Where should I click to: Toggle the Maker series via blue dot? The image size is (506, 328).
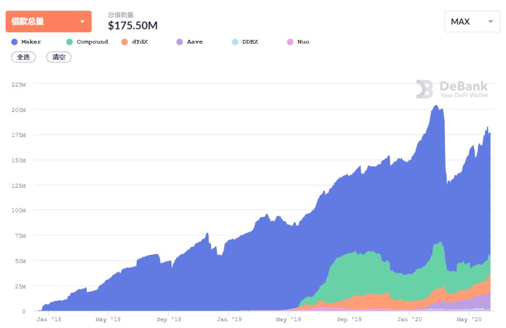click(14, 42)
